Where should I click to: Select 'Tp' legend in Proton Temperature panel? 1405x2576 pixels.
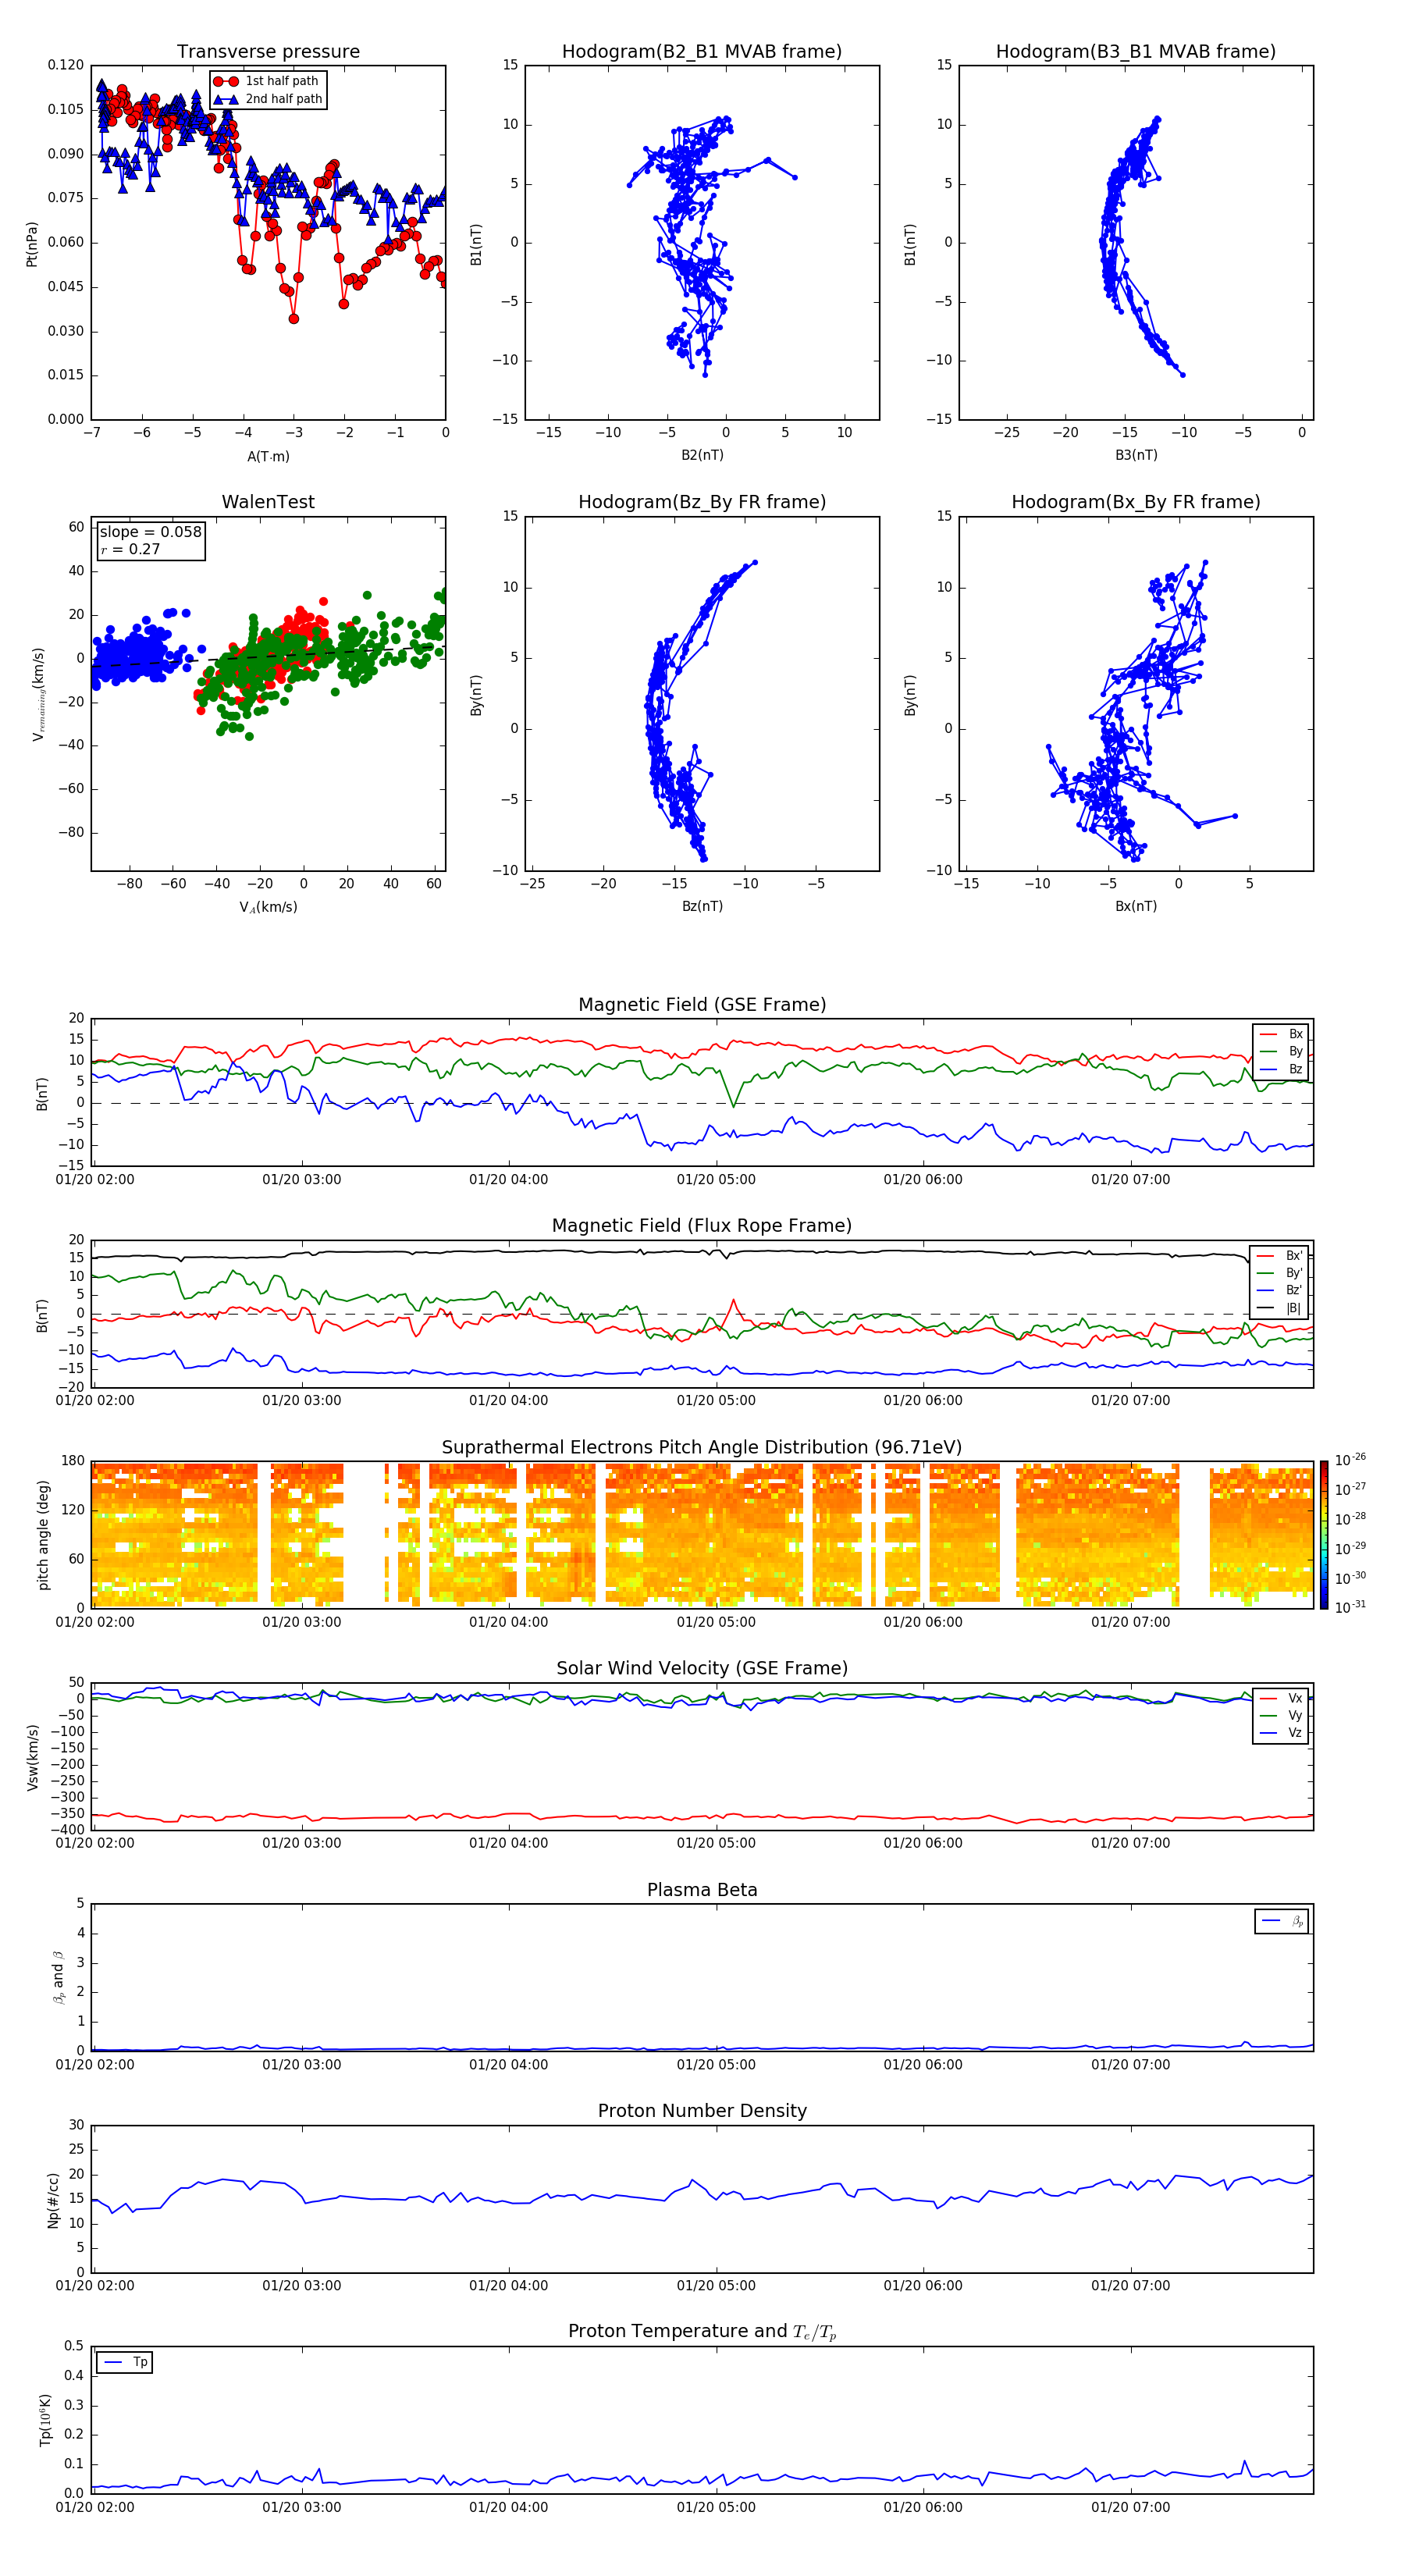coord(125,2362)
